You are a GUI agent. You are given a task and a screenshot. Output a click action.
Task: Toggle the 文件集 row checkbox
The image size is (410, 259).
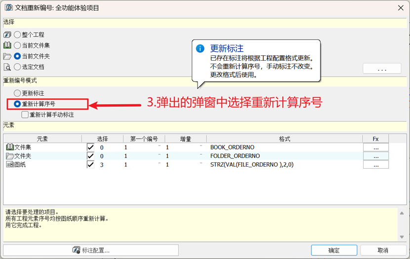coord(90,147)
